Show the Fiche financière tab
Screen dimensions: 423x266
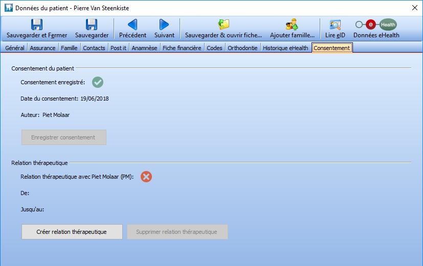(182, 48)
